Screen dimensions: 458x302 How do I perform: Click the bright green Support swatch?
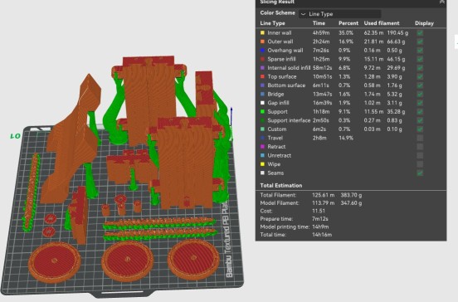[262, 111]
